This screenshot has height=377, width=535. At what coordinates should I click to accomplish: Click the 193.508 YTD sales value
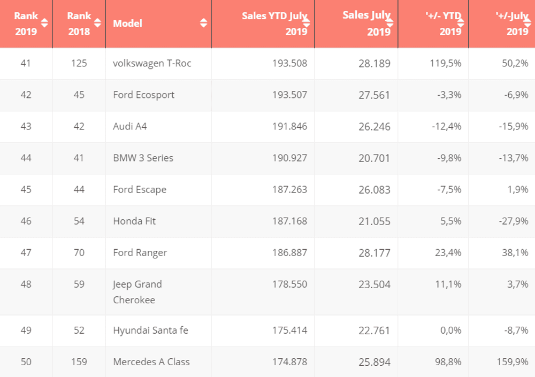(x=289, y=63)
